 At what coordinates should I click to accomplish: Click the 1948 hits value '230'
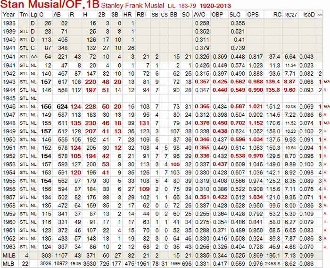coord(91,123)
